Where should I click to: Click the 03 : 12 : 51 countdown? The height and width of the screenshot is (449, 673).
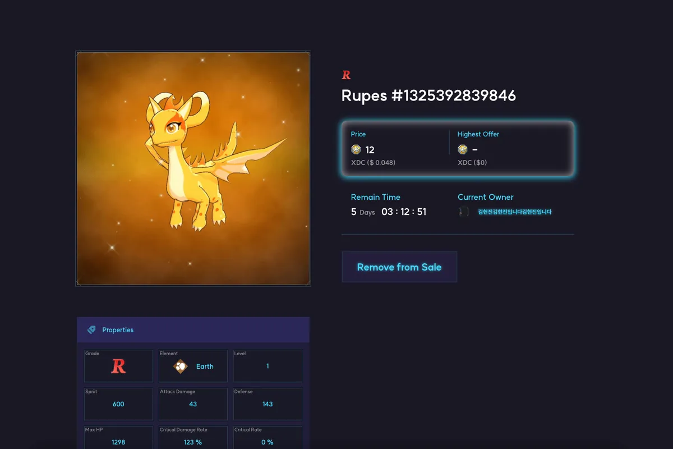click(x=404, y=212)
